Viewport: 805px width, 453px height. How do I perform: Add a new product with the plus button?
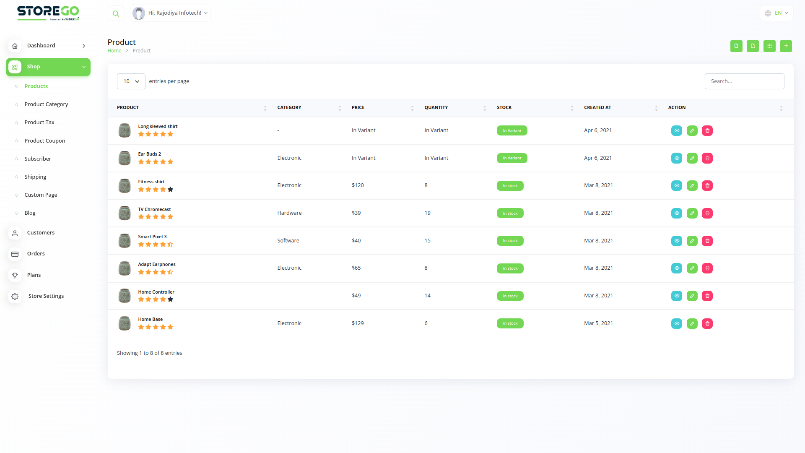[x=786, y=46]
